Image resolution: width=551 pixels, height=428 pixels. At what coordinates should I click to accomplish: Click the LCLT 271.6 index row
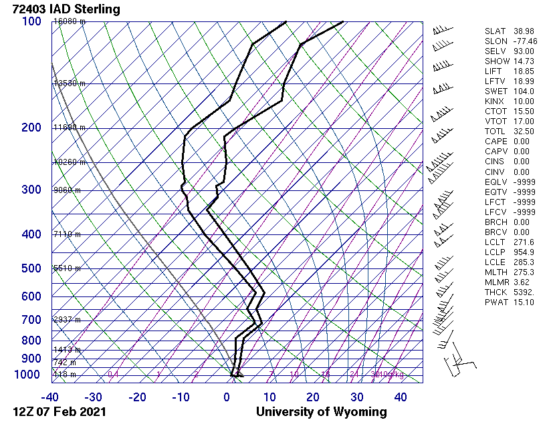click(510, 242)
